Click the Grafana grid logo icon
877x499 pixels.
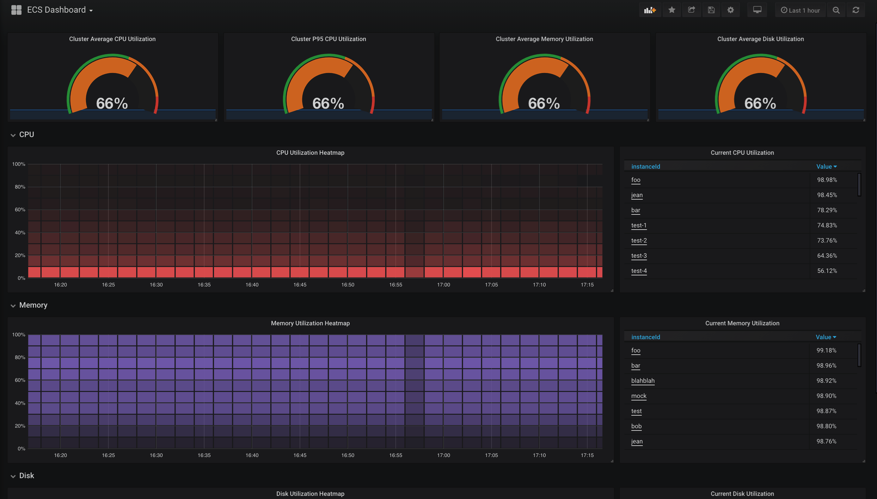(16, 10)
